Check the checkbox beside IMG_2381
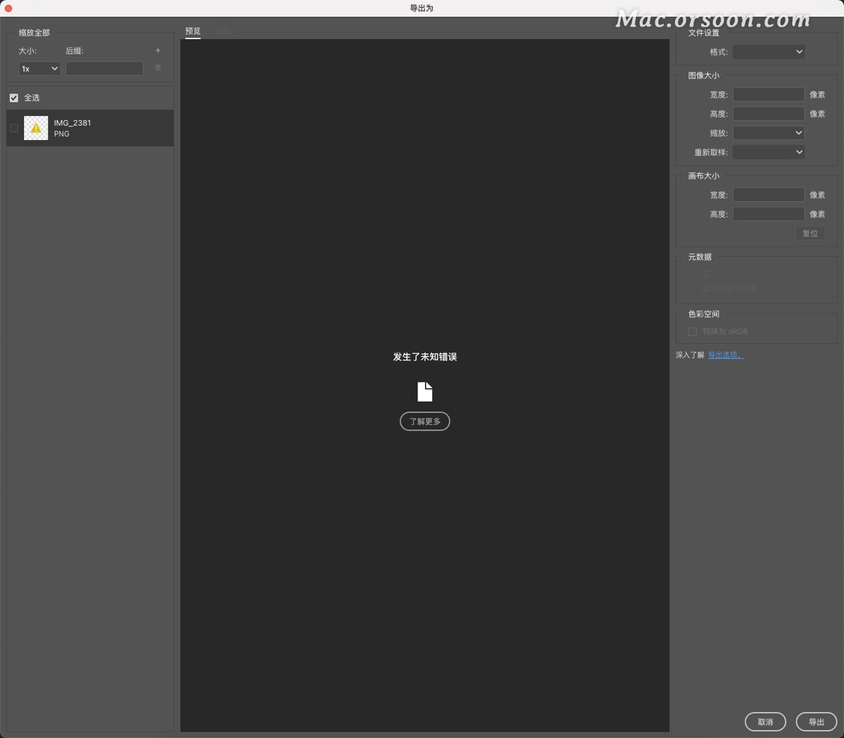 pos(13,127)
